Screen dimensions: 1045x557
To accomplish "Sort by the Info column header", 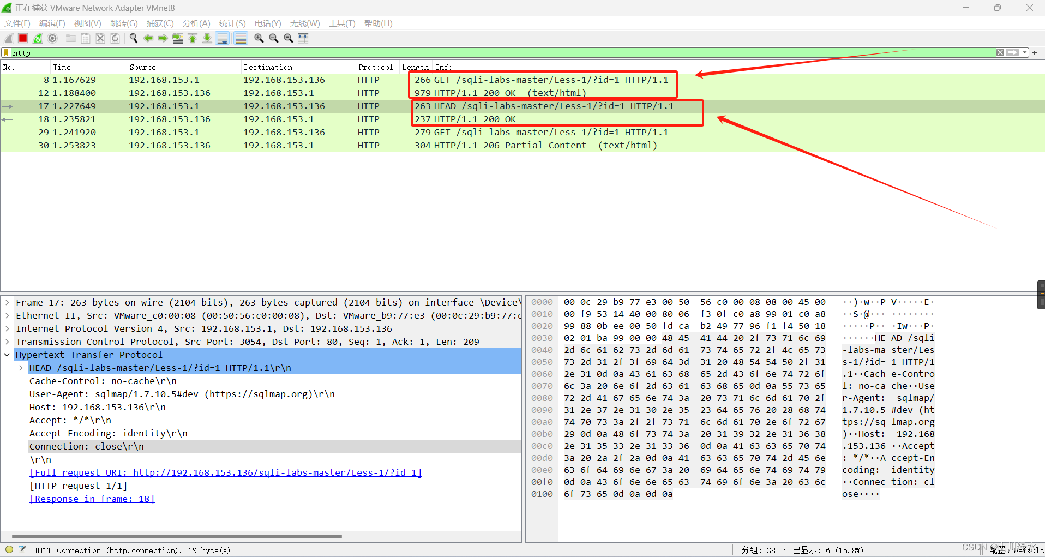I will [738, 67].
